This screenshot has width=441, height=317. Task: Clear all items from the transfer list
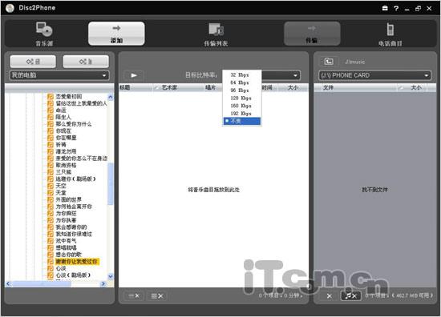click(157, 295)
